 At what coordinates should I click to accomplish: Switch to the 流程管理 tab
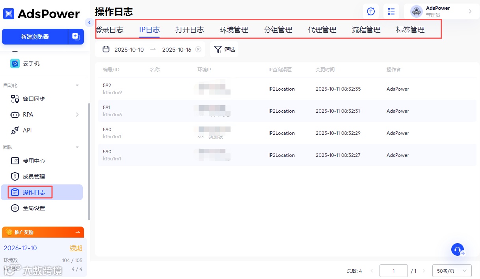[x=366, y=30]
